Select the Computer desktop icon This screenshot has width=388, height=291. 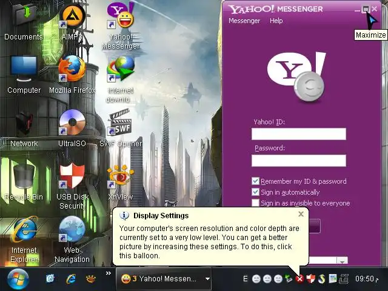pos(24,75)
